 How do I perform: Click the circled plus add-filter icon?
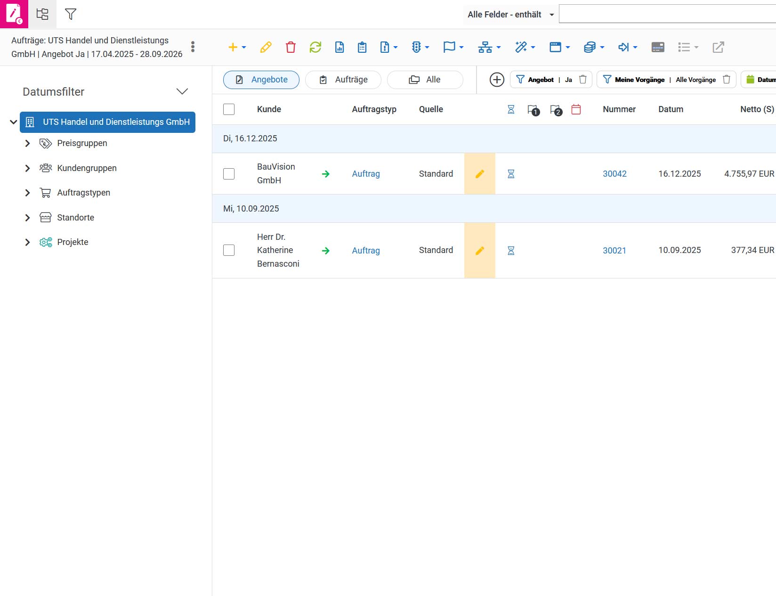coord(497,80)
